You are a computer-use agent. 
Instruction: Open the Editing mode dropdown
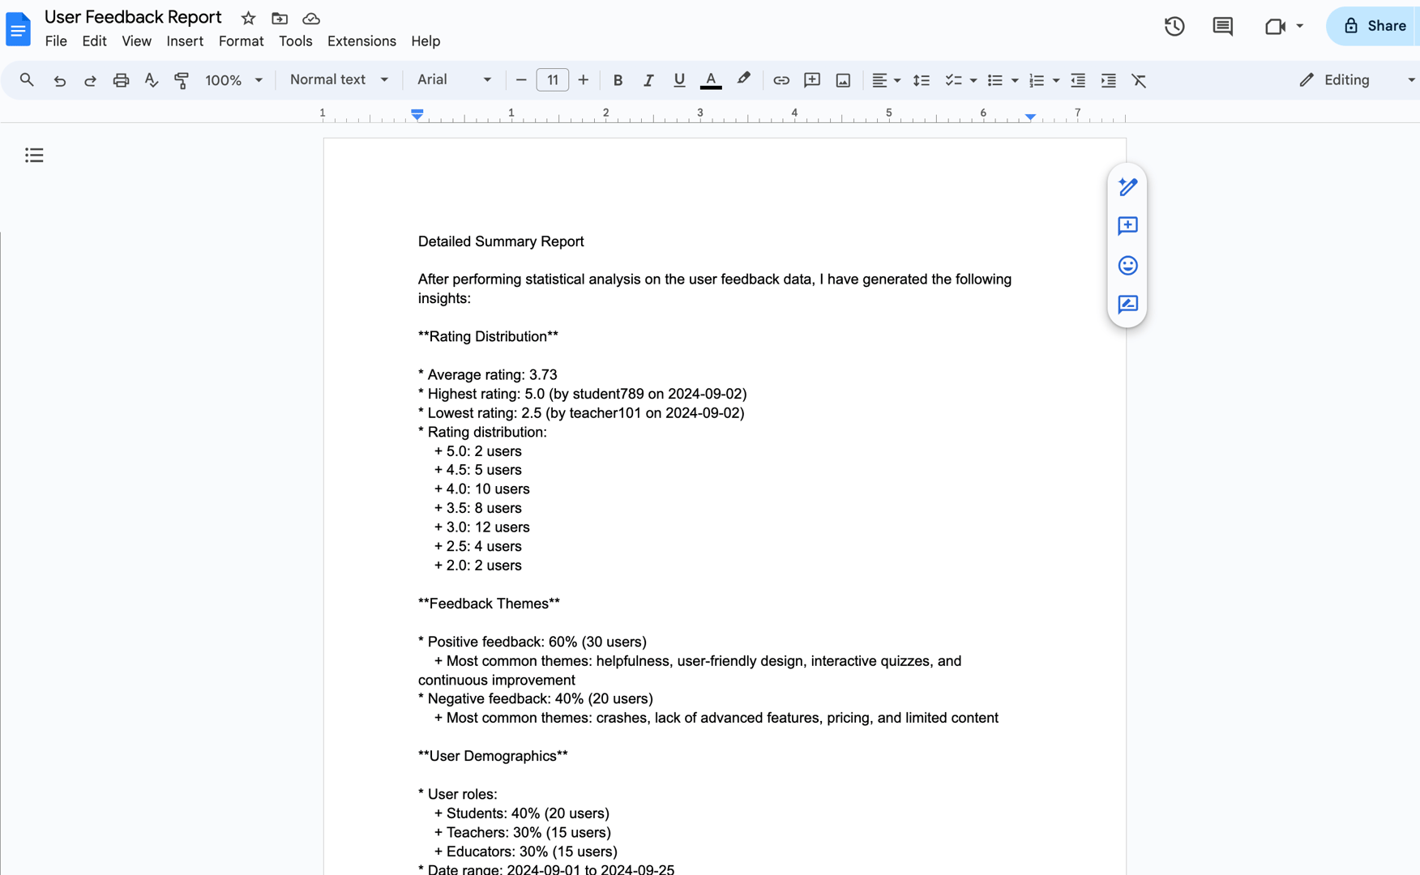[x=1356, y=80]
